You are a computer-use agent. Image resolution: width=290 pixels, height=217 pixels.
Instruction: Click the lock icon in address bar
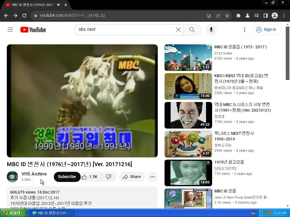[36, 16]
